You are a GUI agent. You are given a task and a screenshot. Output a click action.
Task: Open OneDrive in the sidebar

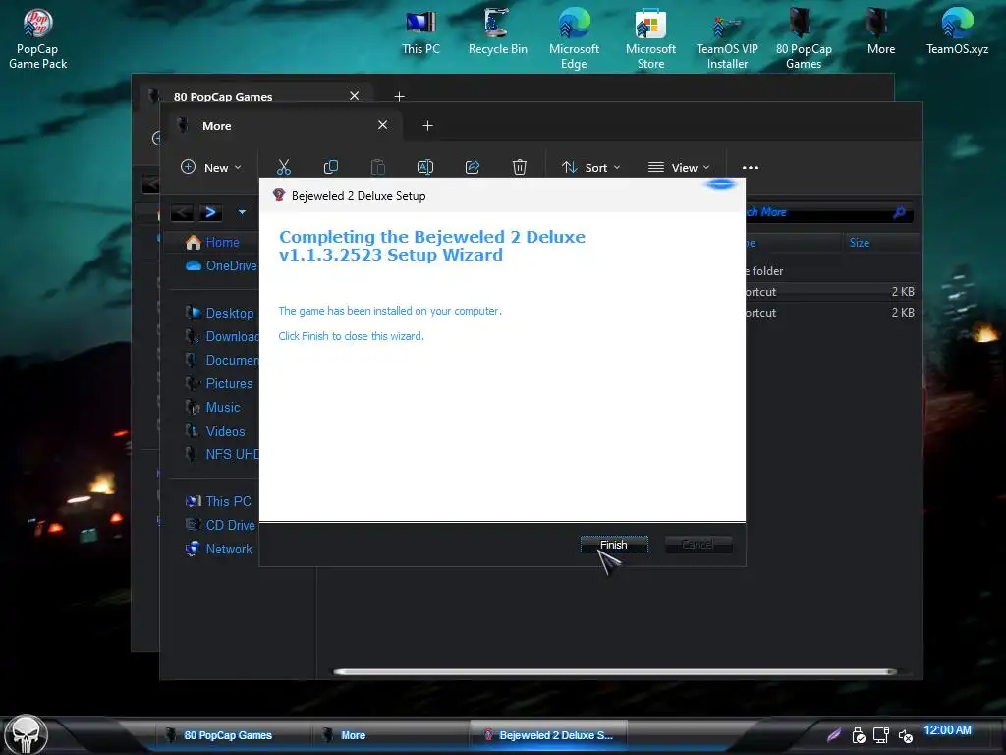(x=221, y=265)
